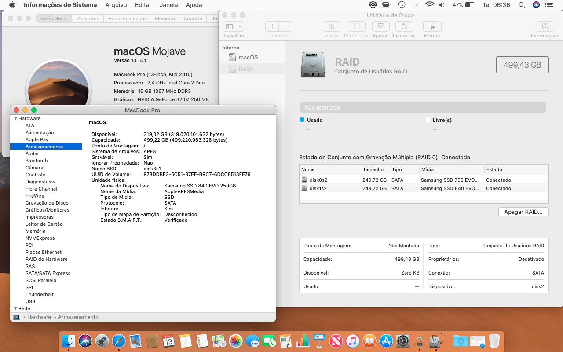This screenshot has width=563, height=352.
Task: Click Armazenamento in the bottom path bar
Action: pos(78,317)
